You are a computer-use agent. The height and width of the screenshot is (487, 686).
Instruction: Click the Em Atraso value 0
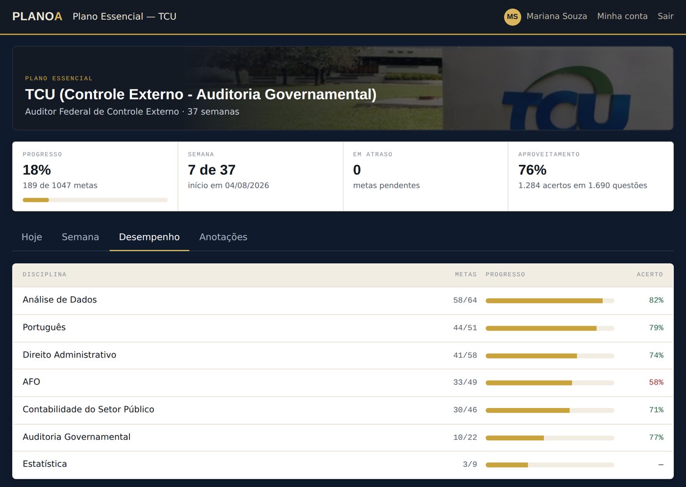357,170
